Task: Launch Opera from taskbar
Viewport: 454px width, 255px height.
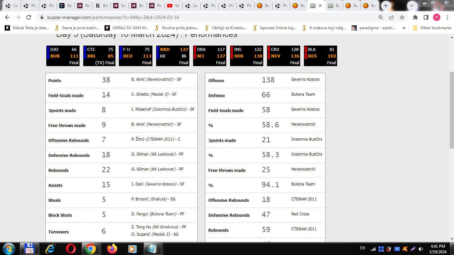Action: 71,249
